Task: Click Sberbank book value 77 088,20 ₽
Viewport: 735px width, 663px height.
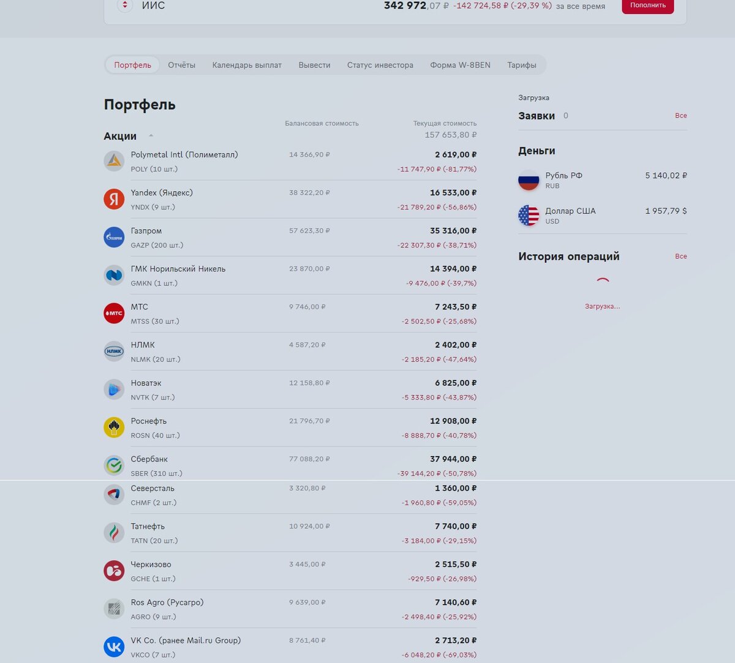Action: 309,459
